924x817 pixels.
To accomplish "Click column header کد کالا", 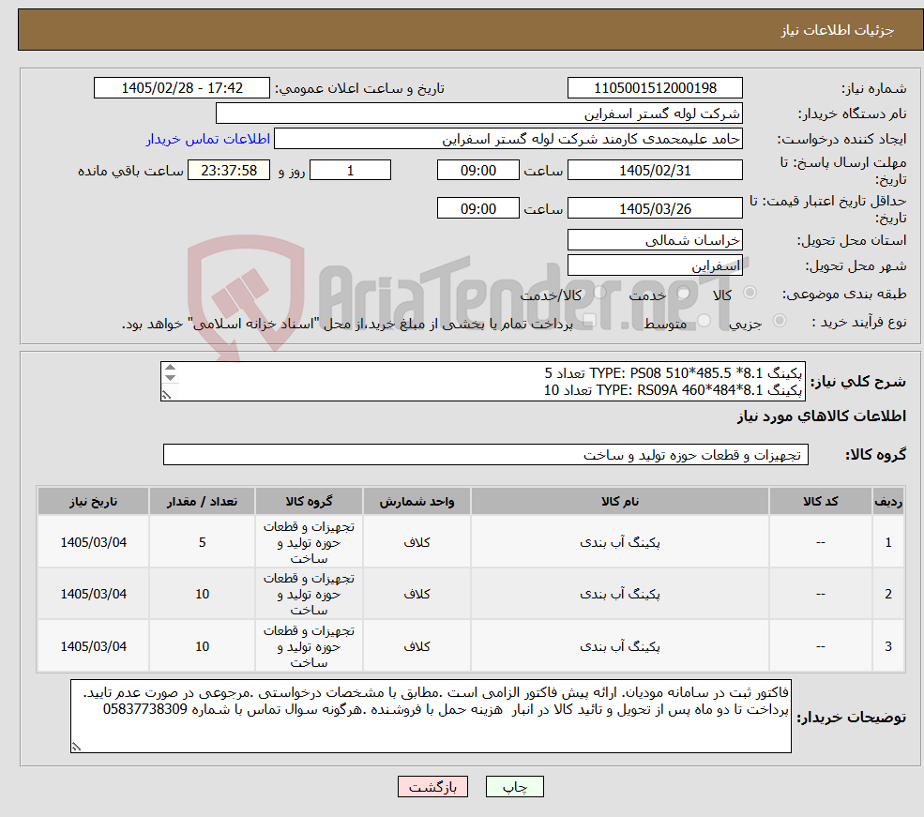I will pyautogui.click(x=820, y=501).
